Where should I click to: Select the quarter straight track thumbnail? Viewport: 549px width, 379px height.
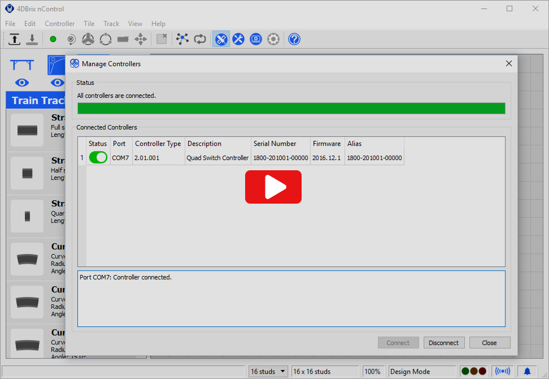[27, 216]
